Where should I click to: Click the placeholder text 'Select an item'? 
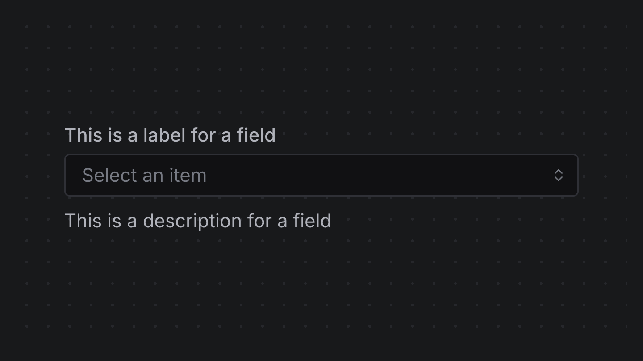pyautogui.click(x=144, y=175)
